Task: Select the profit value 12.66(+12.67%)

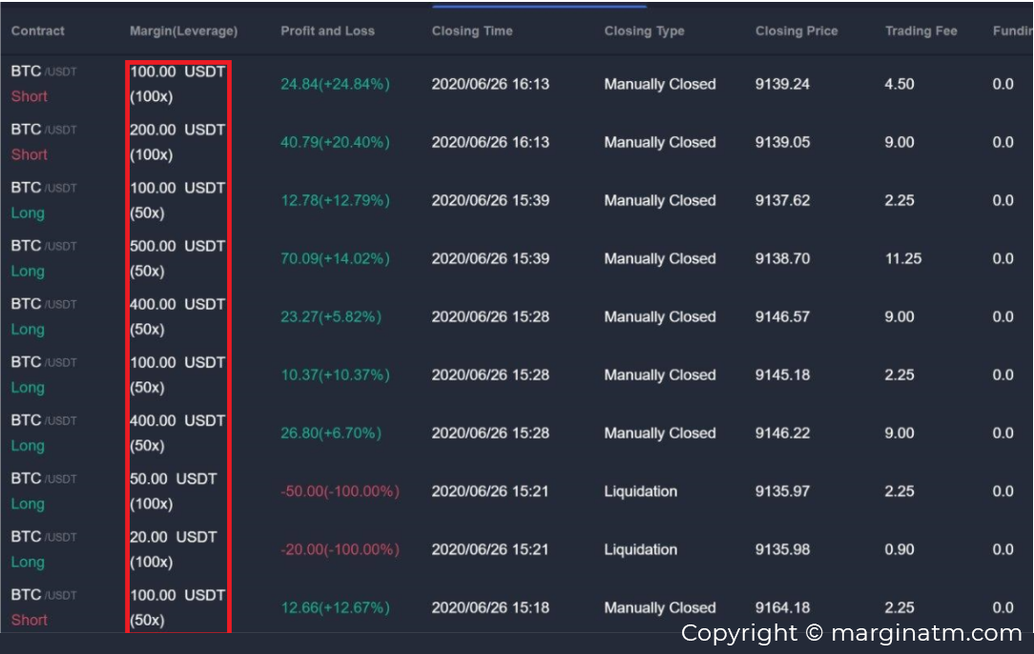Action: click(335, 607)
